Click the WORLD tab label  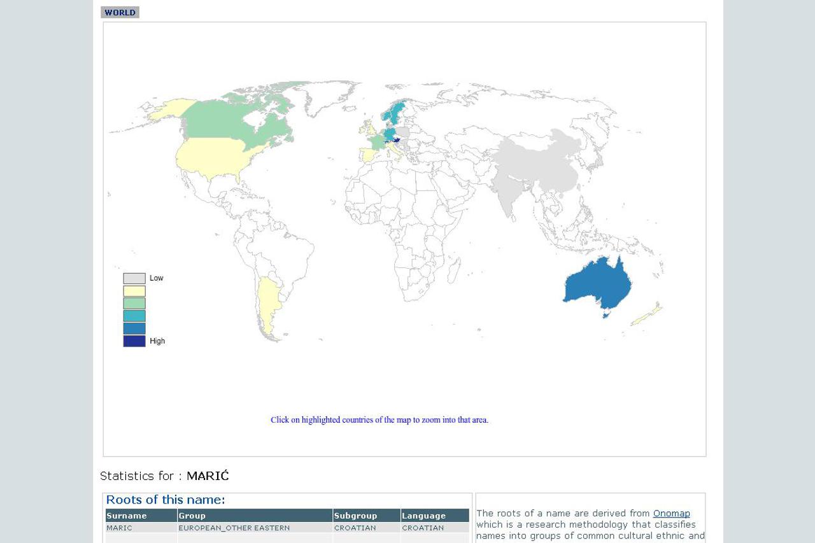[120, 13]
